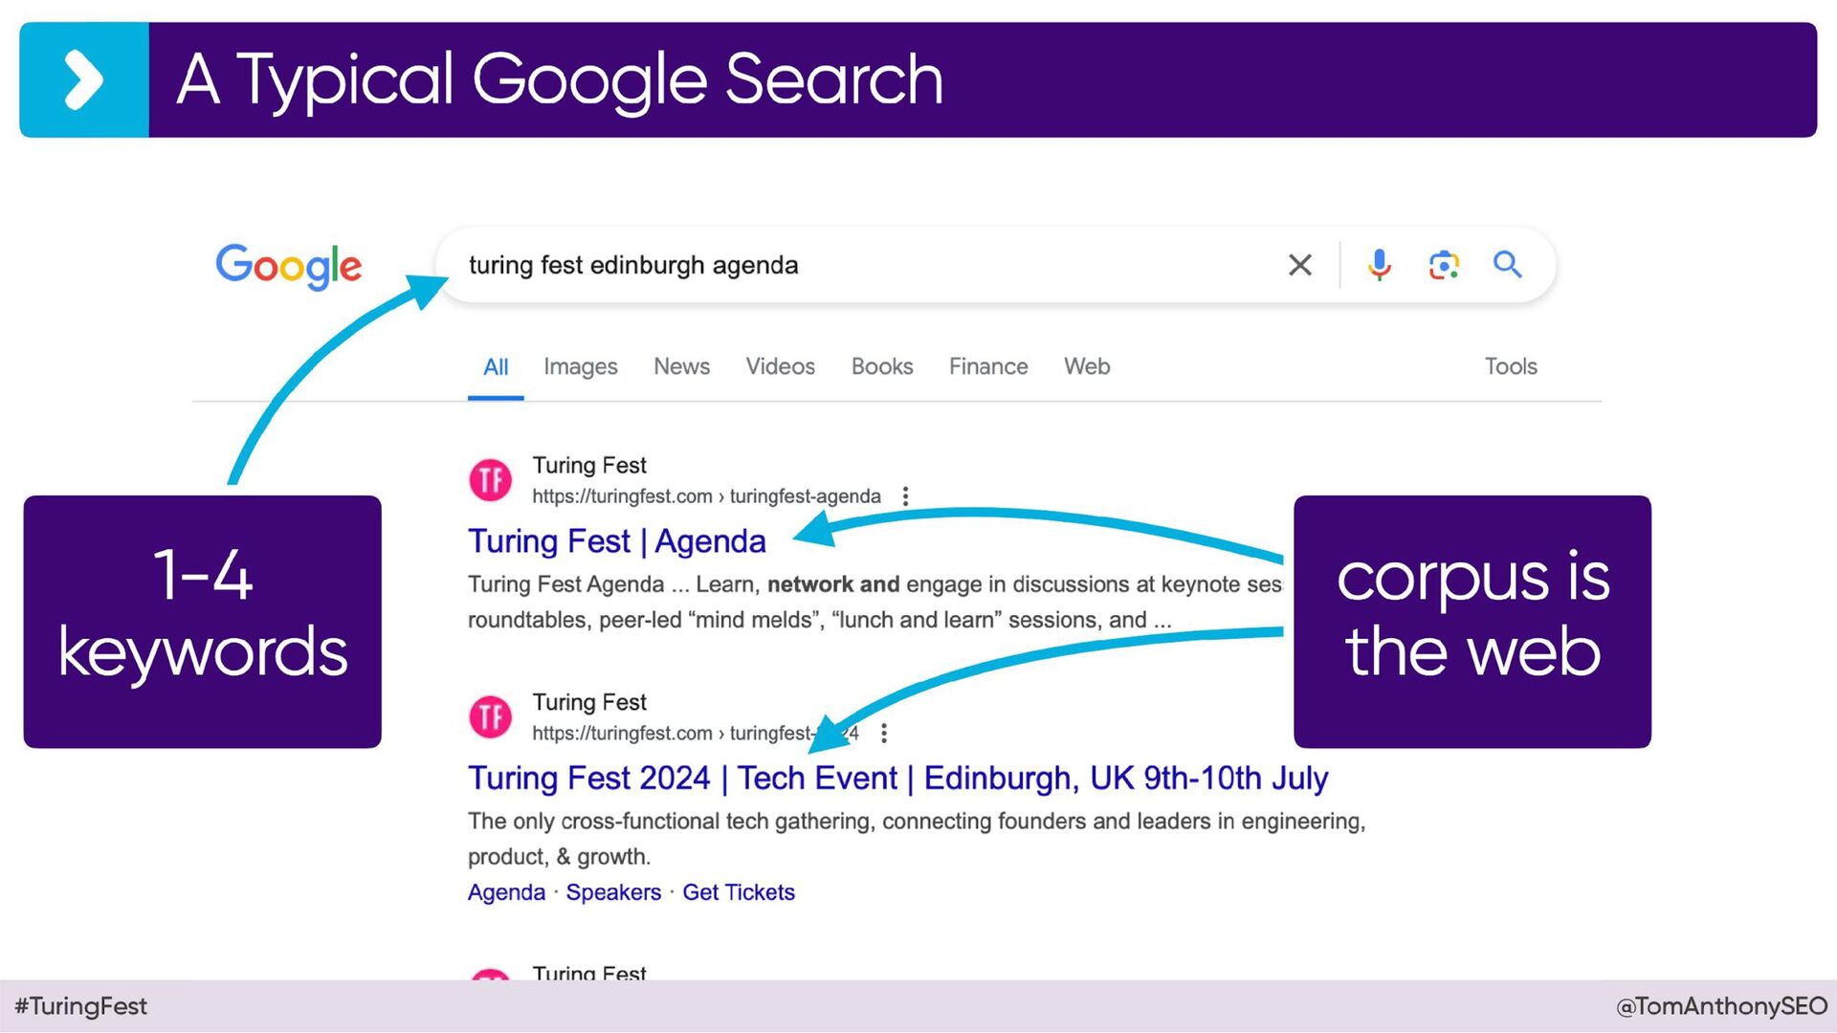1837x1033 pixels.
Task: Open the Turing Fest | Agenda result
Action: tap(617, 541)
